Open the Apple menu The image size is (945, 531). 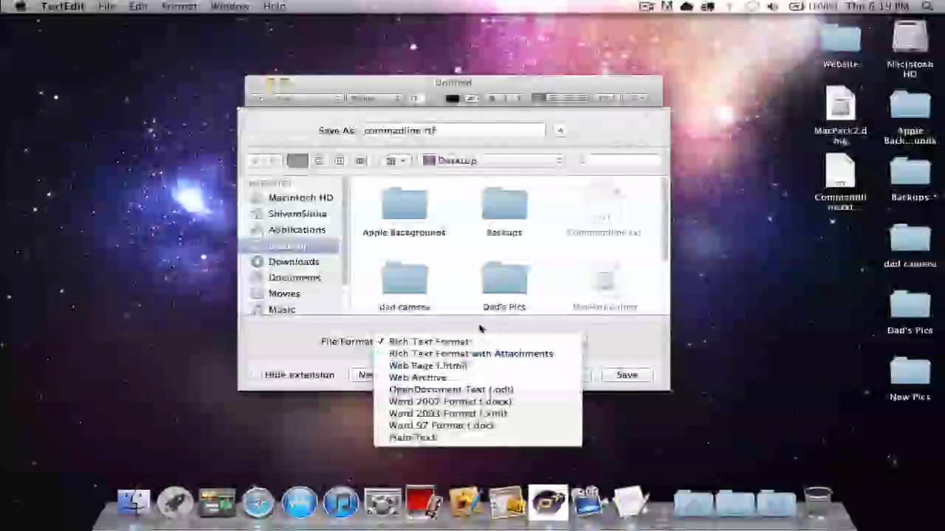coord(21,6)
